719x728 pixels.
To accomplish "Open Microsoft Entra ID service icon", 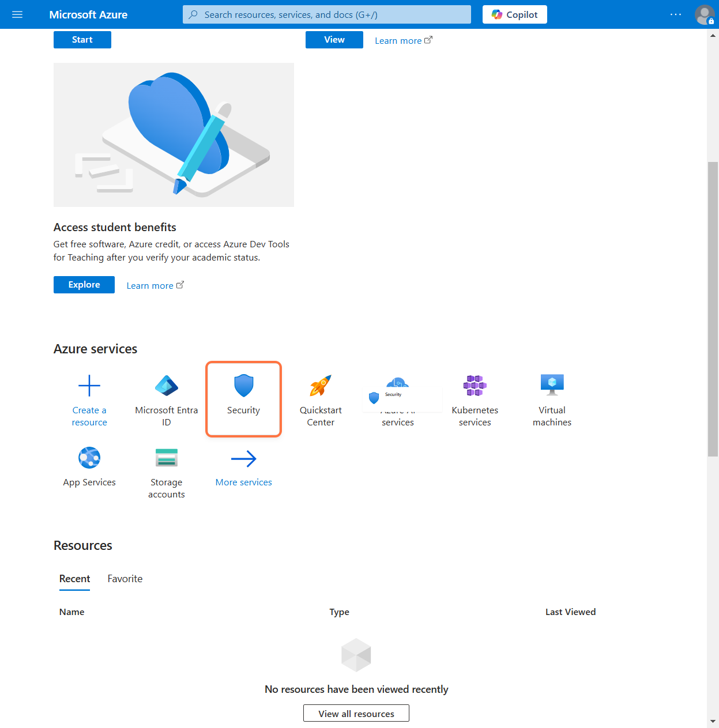I will pyautogui.click(x=167, y=386).
